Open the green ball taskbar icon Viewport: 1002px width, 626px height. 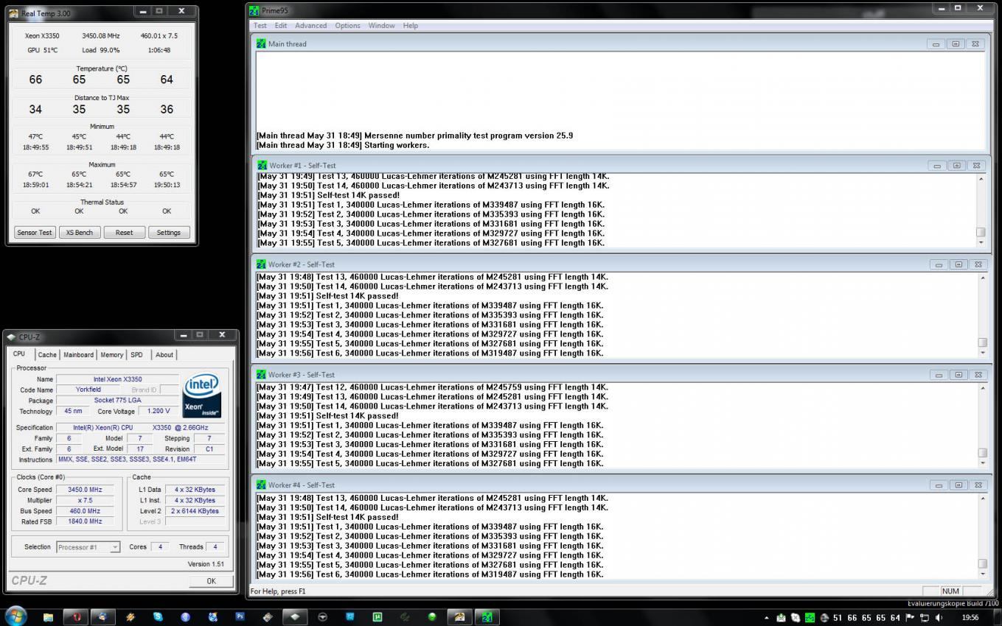[x=432, y=617]
